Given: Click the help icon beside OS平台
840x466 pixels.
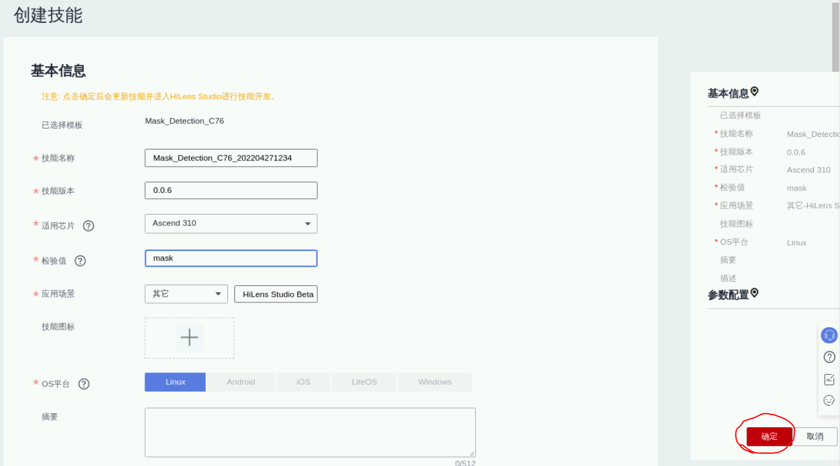Looking at the screenshot, I should 83,384.
